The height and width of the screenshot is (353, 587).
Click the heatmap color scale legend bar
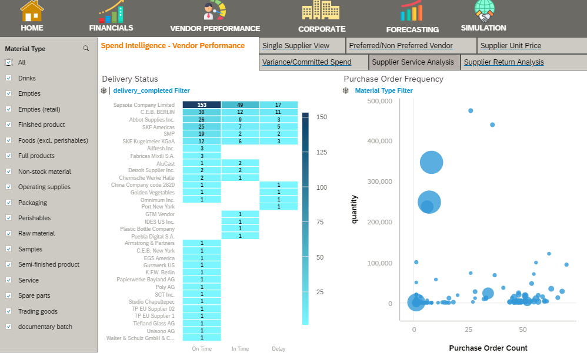pos(305,217)
